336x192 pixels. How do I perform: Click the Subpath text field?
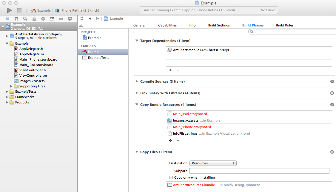259,171
